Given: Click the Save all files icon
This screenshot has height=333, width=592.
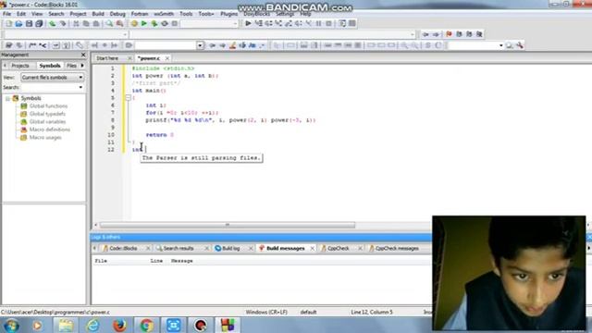Looking at the screenshot, I should coord(39,23).
